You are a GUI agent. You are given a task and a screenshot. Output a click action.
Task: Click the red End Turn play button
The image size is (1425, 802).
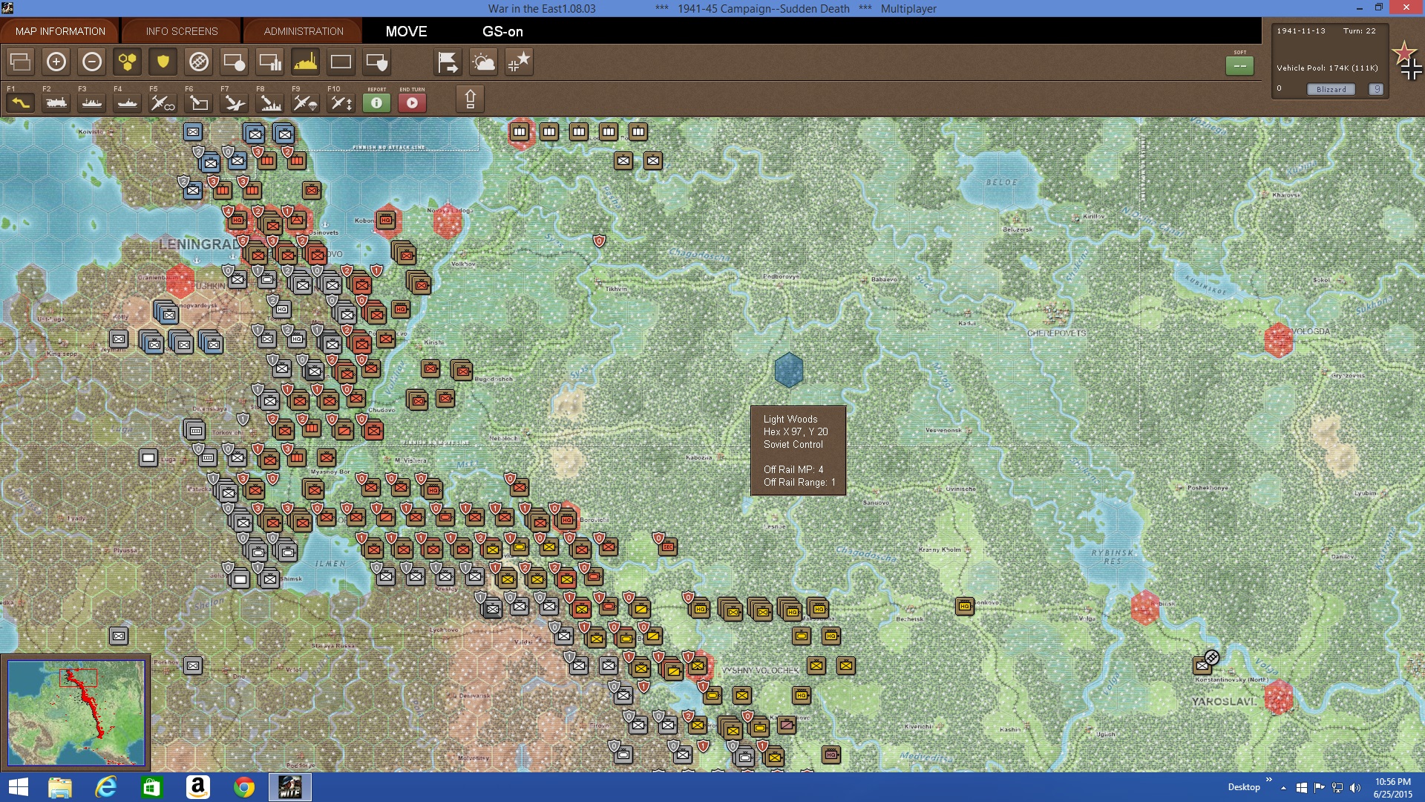[x=412, y=102]
